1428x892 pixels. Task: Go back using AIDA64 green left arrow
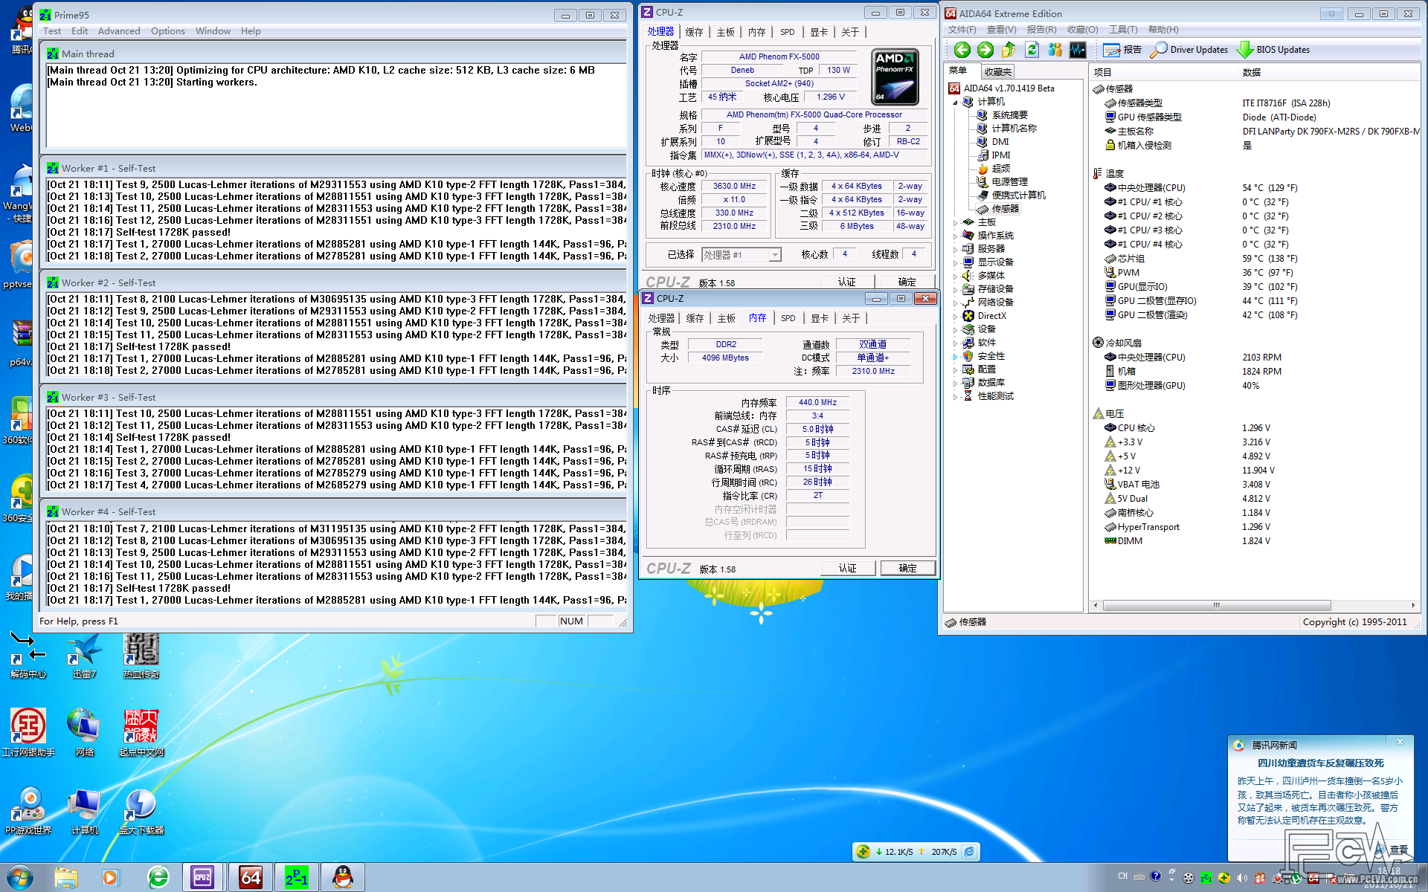[962, 50]
